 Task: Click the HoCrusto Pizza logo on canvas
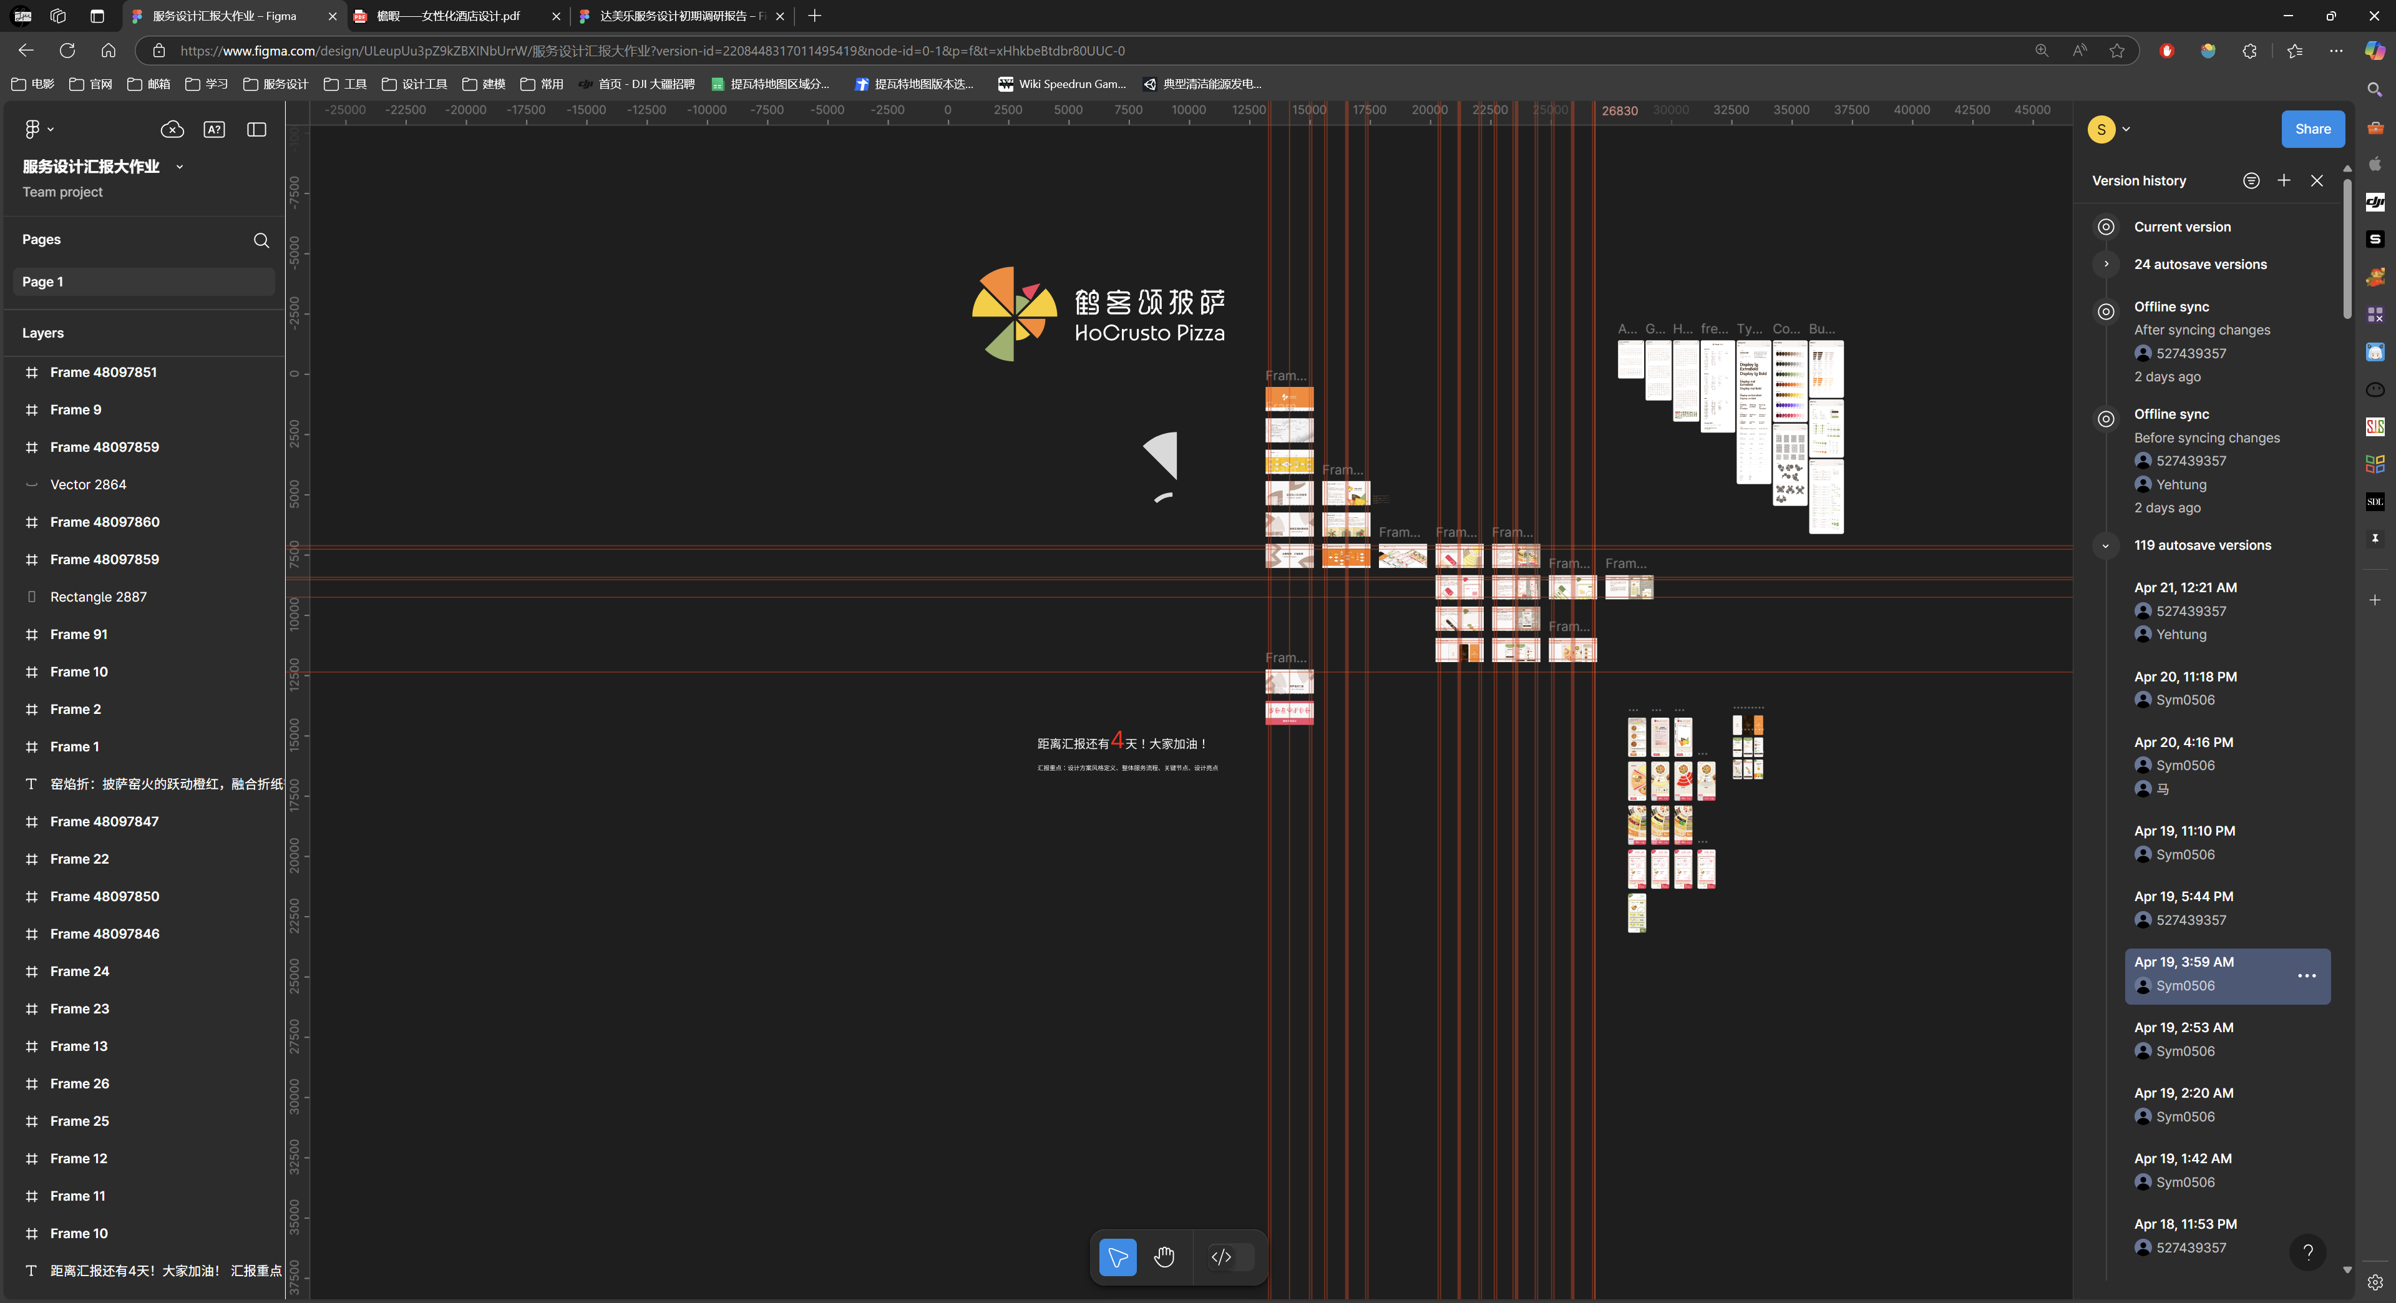point(1098,315)
